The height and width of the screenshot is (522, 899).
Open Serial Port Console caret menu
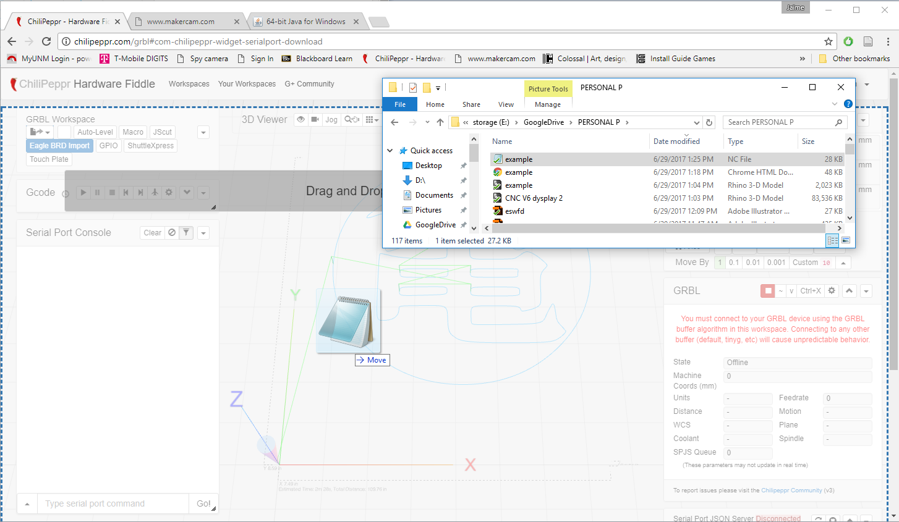(x=203, y=233)
